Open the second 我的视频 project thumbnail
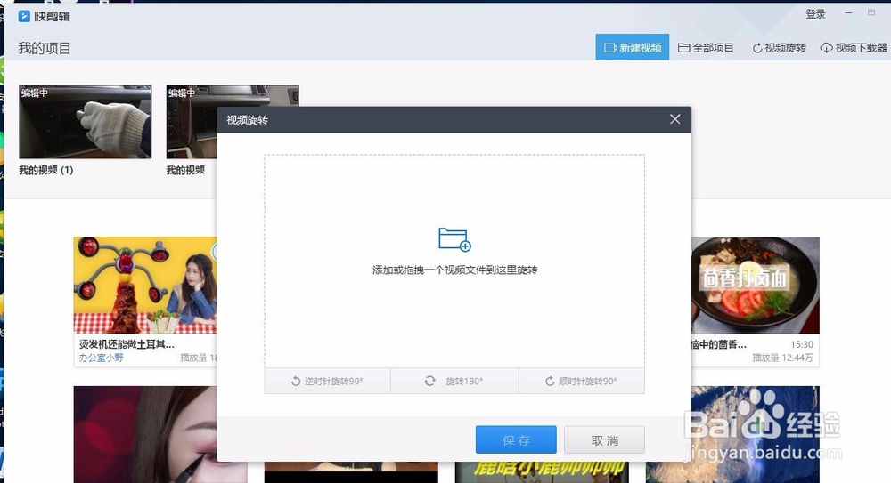 click(x=192, y=122)
